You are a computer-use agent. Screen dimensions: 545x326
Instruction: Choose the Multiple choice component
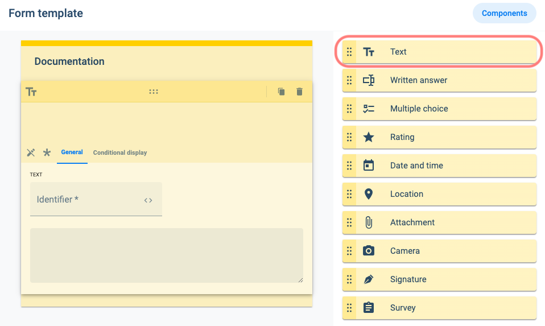(x=439, y=109)
